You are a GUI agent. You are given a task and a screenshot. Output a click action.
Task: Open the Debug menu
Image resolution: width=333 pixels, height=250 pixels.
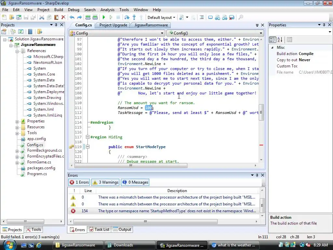point(73,10)
